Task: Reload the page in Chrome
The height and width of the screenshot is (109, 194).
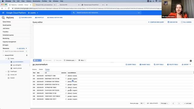Action: 9,8
